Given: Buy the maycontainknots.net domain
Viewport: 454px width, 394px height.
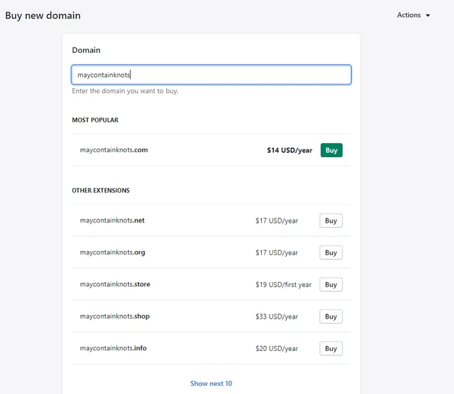Looking at the screenshot, I should (331, 221).
